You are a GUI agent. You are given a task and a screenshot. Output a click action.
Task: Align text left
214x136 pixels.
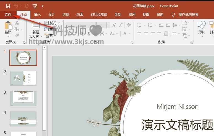(139, 34)
